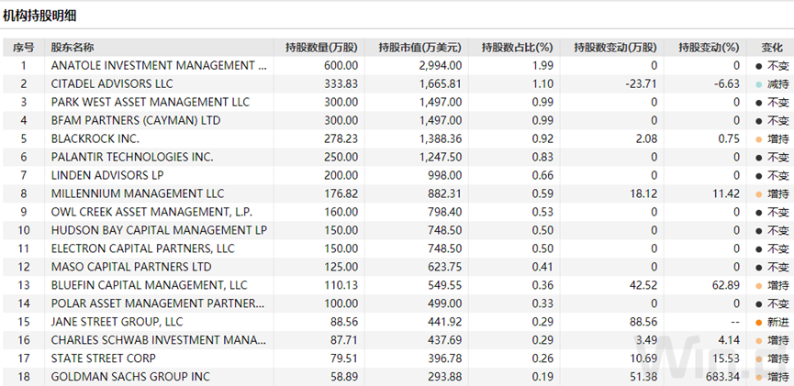The width and height of the screenshot is (794, 386).
Task: Select BLUEFIN CAPITAL MANAGEMENT, LLC
Action: (x=149, y=285)
